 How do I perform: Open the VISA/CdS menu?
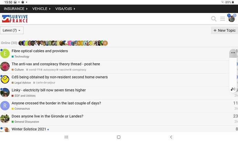[65, 9]
